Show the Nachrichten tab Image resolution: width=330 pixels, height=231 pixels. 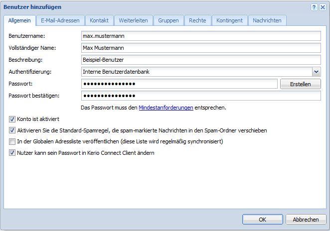click(x=267, y=20)
